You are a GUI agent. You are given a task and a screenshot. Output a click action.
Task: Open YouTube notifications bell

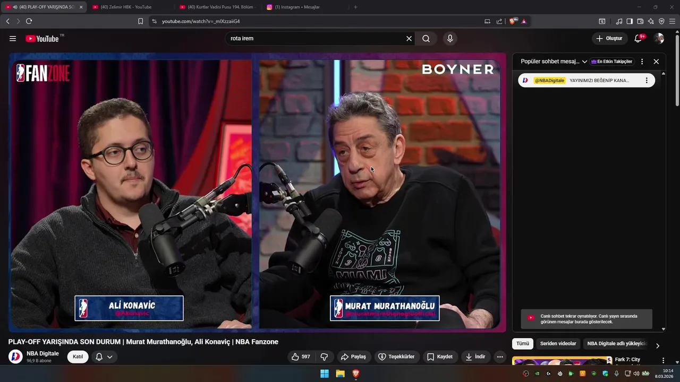pyautogui.click(x=639, y=39)
